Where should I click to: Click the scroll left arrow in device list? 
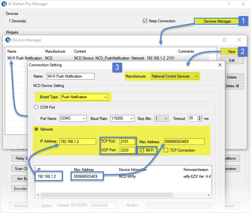click(x=38, y=195)
